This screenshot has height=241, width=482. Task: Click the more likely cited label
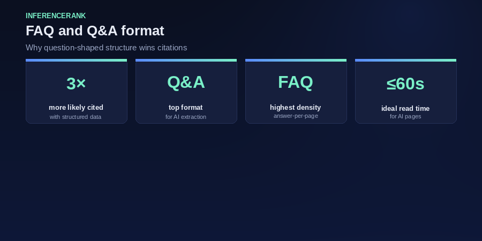[x=76, y=107]
